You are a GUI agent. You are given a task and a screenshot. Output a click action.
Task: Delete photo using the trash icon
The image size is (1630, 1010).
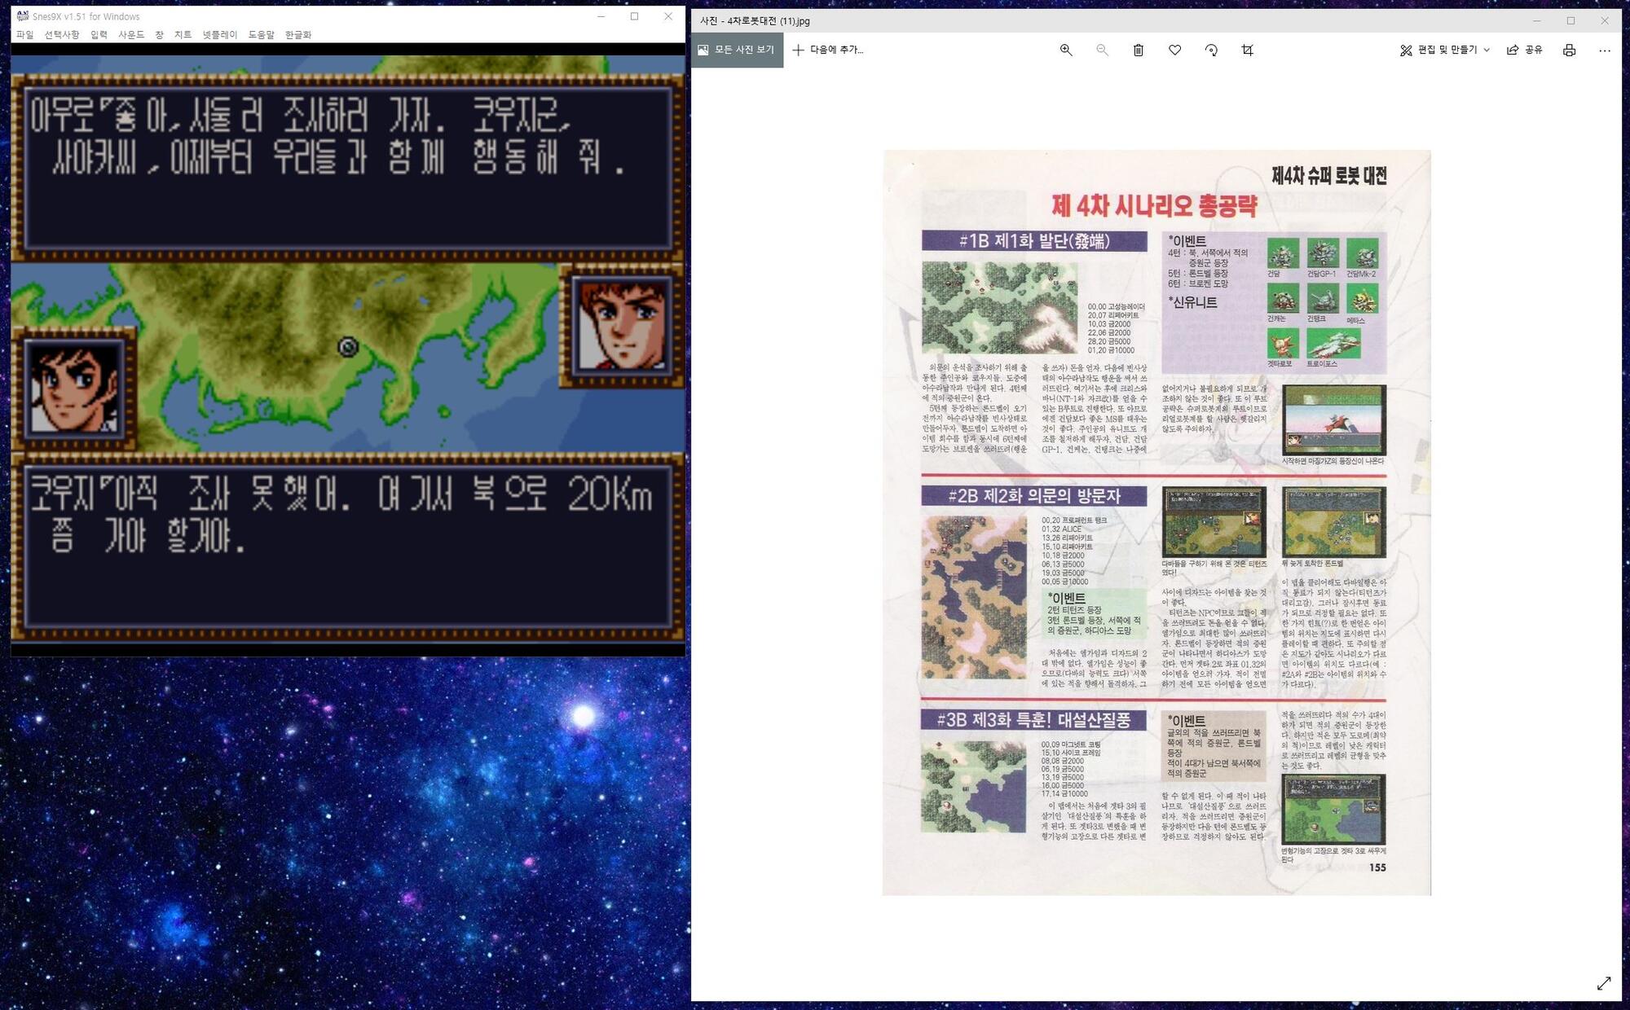pos(1139,50)
